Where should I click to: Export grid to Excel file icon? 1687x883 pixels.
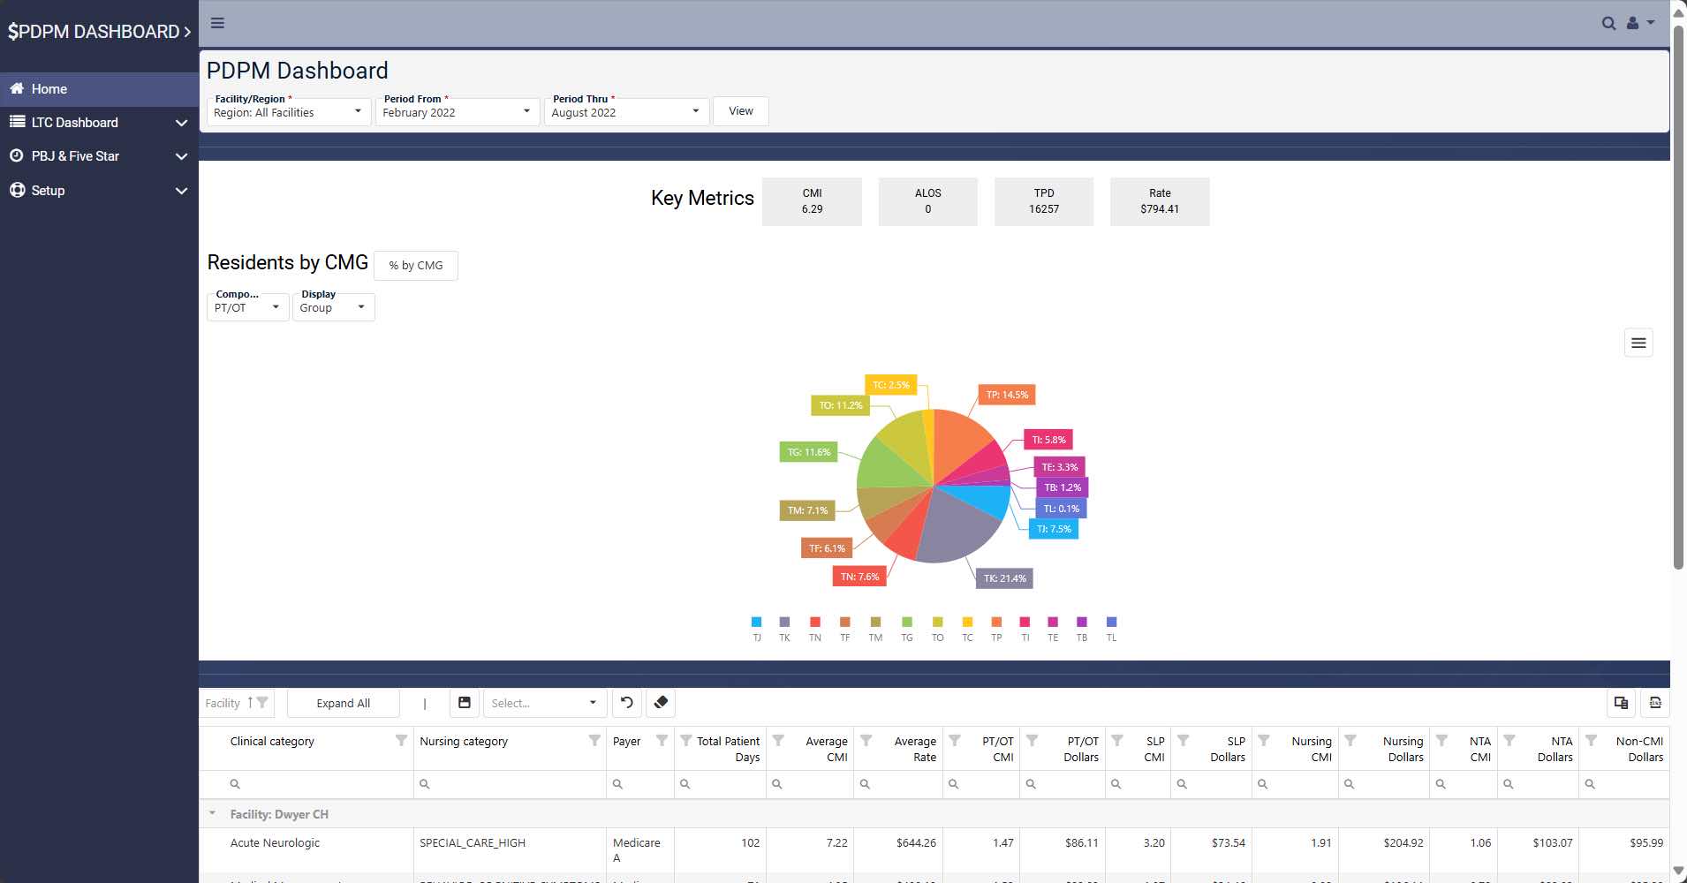pos(1655,703)
